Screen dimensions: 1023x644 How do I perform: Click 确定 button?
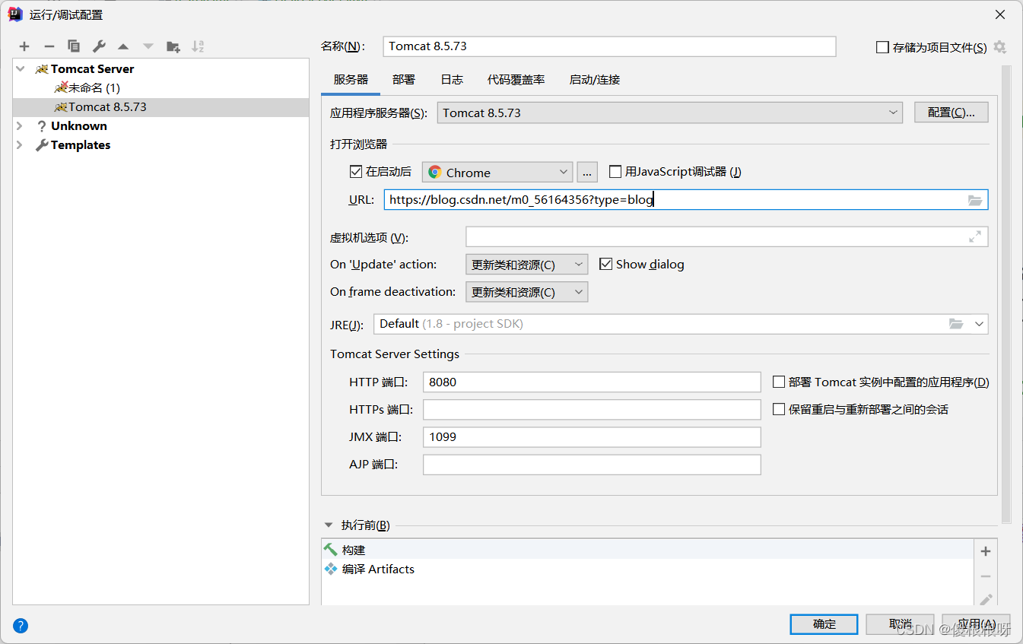tap(824, 624)
